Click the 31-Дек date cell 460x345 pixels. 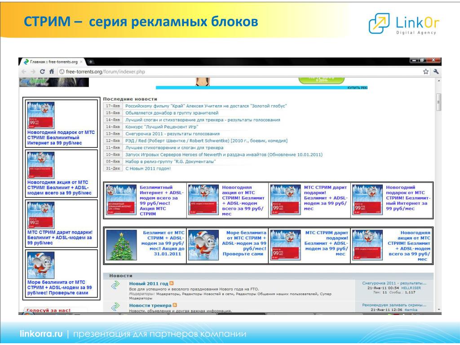click(x=113, y=169)
